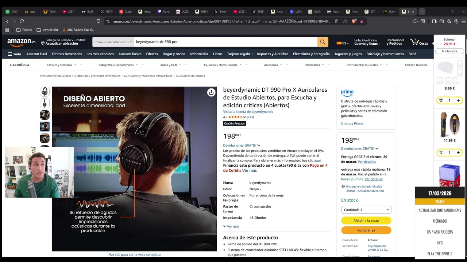
Task: Open Todo hamburger menu
Action: (x=14, y=54)
